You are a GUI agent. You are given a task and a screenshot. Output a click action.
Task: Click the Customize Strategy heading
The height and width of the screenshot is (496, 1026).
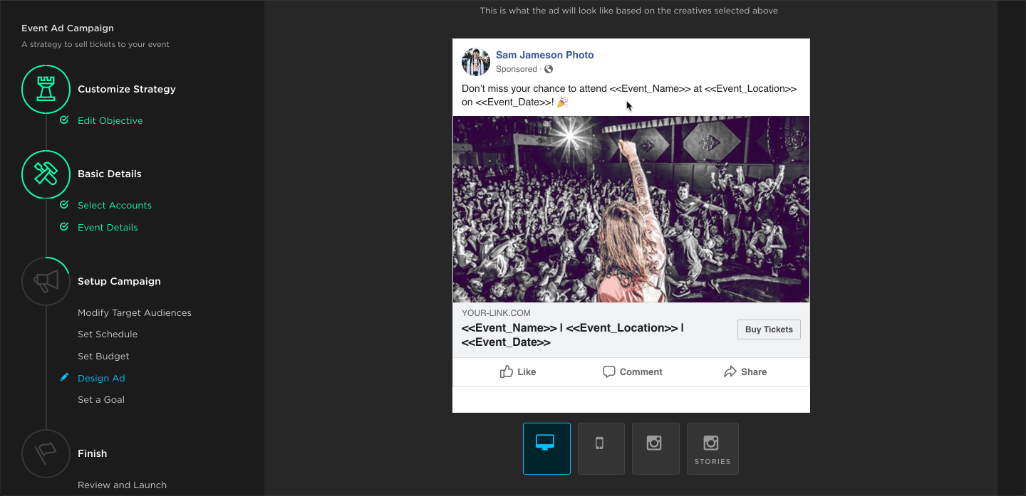tap(127, 89)
